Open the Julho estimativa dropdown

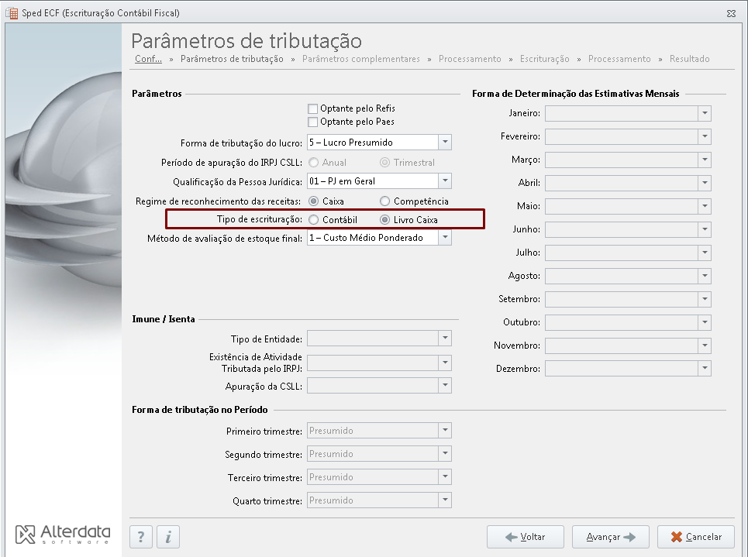coord(705,253)
